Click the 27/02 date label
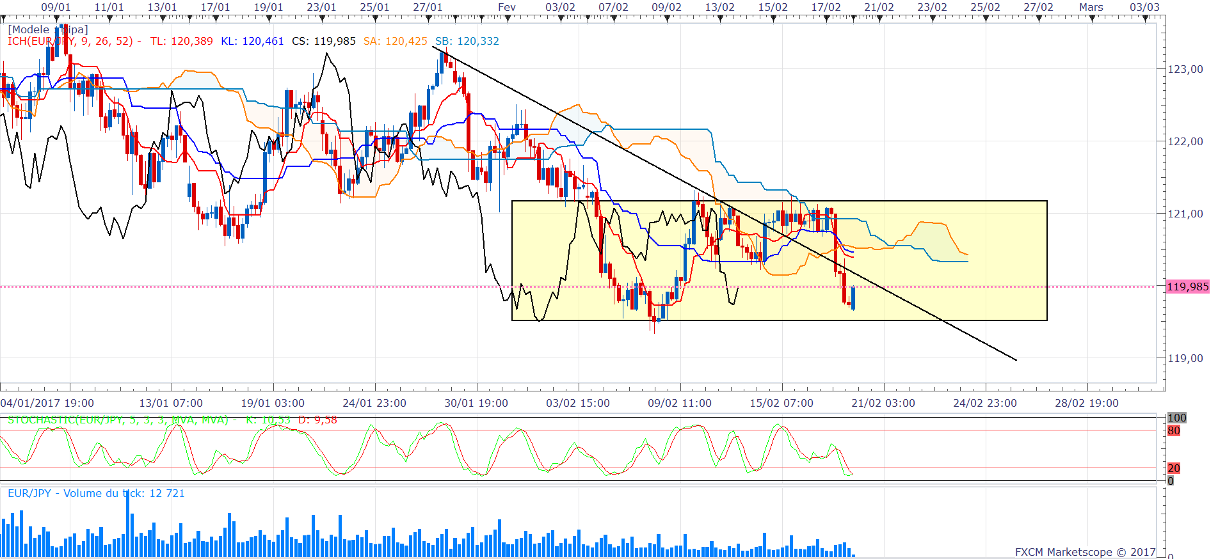This screenshot has width=1218, height=559. [1038, 7]
